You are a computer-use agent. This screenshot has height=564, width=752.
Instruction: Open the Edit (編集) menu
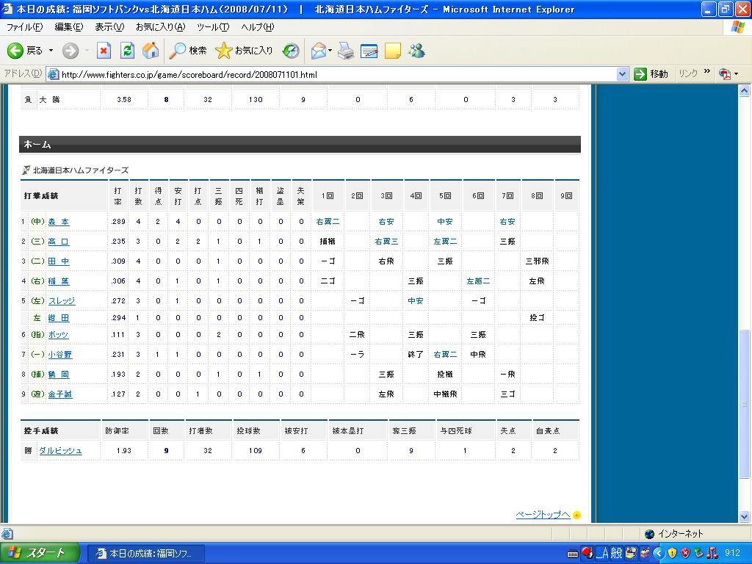68,27
